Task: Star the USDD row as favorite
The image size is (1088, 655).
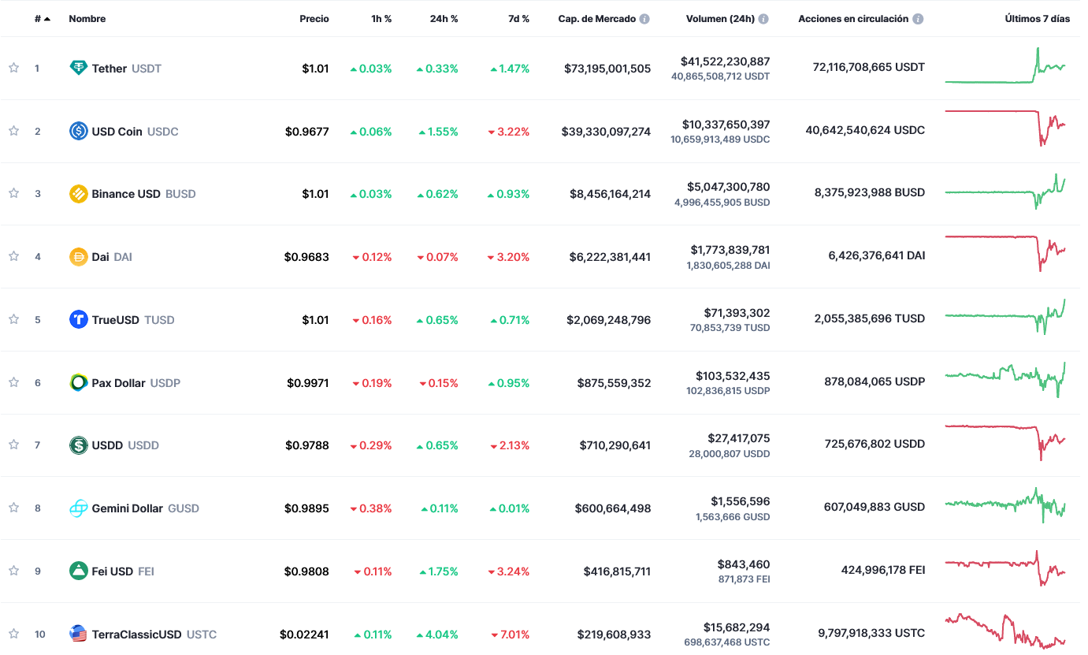Action: coord(13,445)
